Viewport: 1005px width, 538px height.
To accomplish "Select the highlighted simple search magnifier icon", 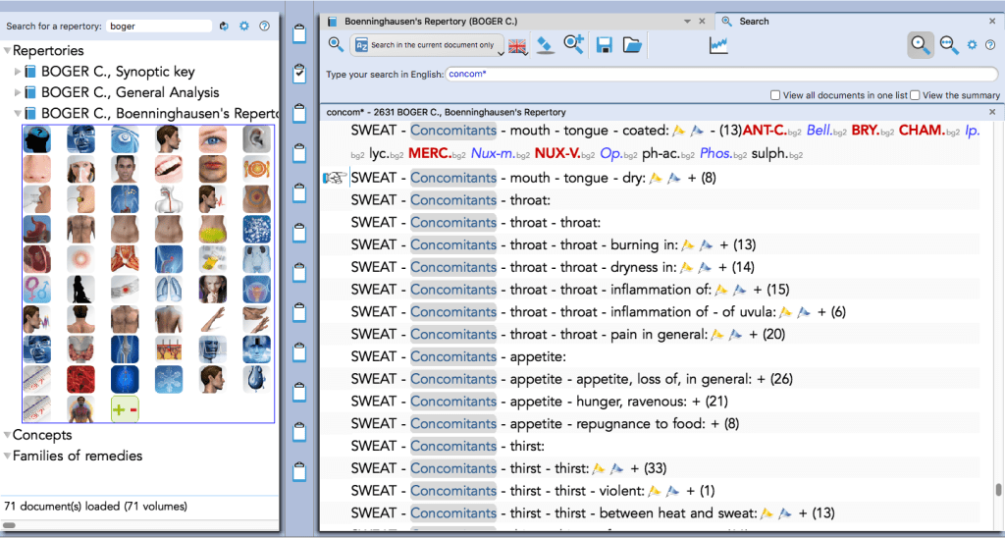I will [x=921, y=45].
